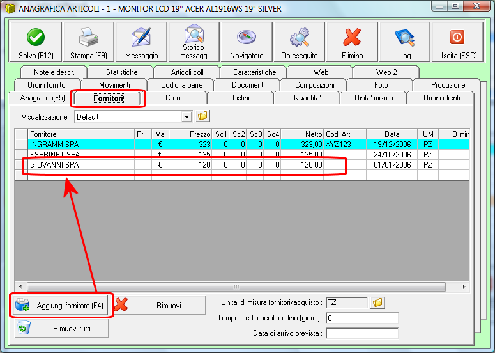Click Rimuovi tutti recycle button
This screenshot has width=495, height=353.
tap(61, 328)
